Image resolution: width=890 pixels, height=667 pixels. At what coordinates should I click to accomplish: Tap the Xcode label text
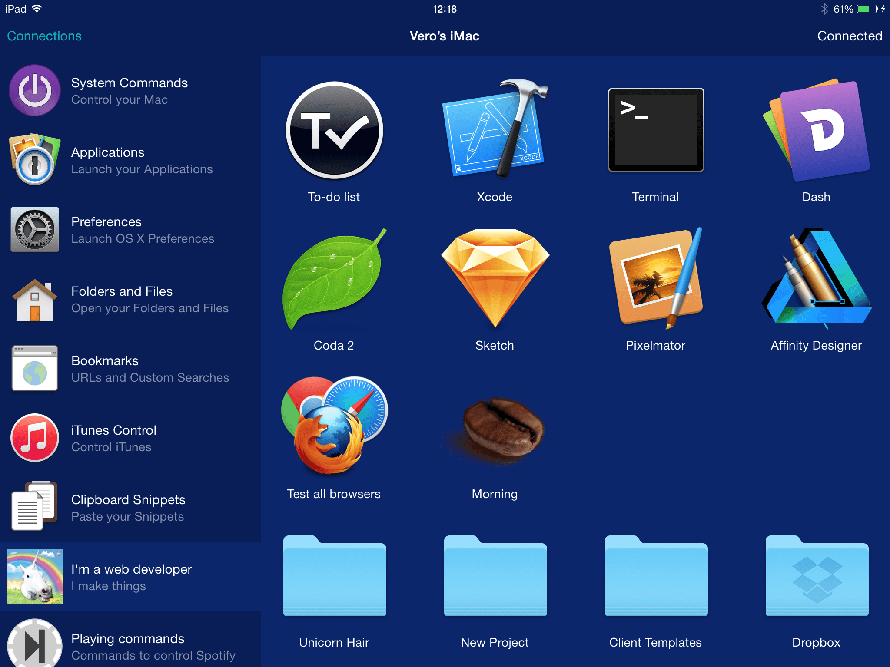pos(495,197)
